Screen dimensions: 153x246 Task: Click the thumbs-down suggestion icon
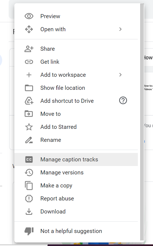pos(29,231)
